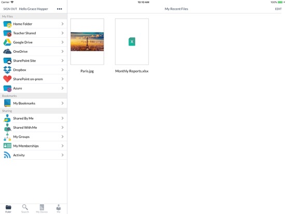The width and height of the screenshot is (286, 214).
Task: Tap the Wi-Fi signal icon
Action: (x=12, y=2)
